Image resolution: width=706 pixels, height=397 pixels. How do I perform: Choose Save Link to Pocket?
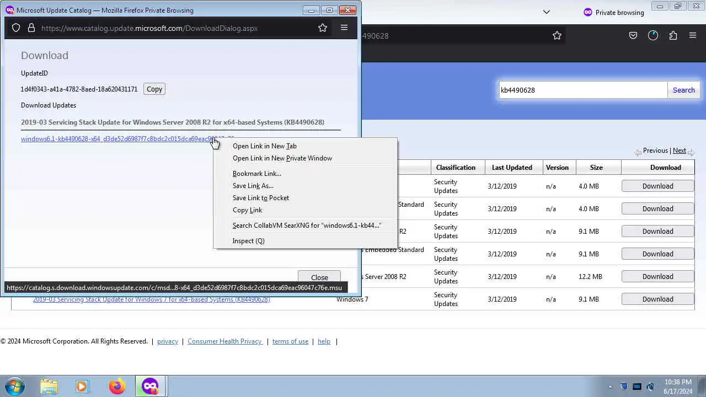(x=304, y=198)
